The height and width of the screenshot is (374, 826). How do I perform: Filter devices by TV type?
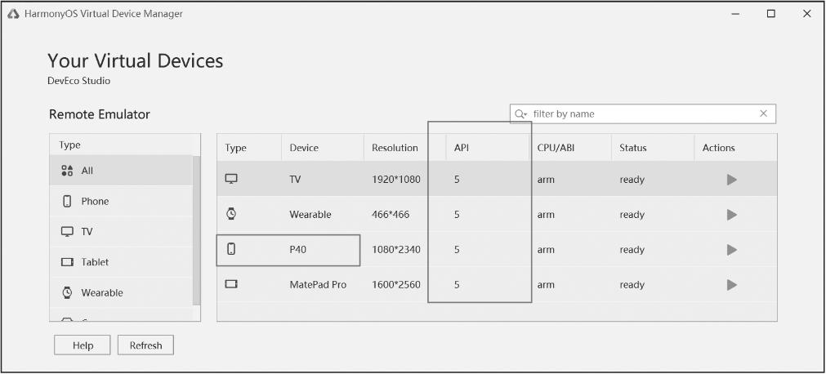87,232
